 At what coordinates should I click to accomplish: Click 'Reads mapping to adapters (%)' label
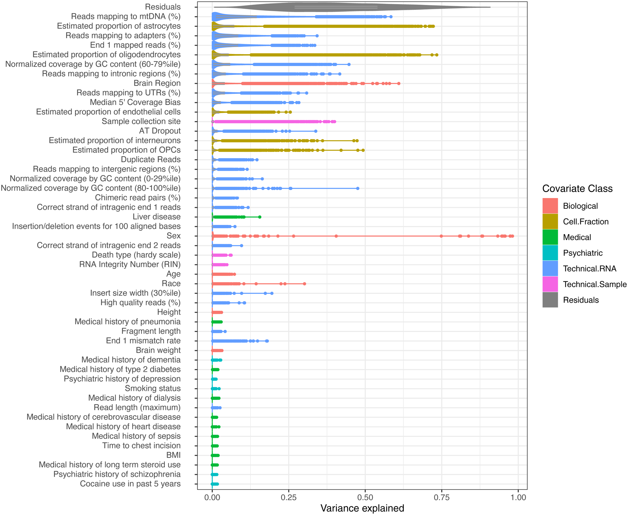point(123,35)
